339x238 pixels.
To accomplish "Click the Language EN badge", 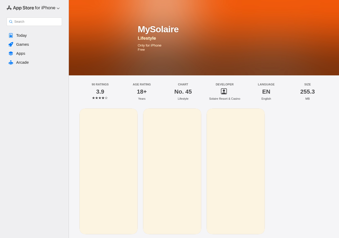I will (266, 91).
